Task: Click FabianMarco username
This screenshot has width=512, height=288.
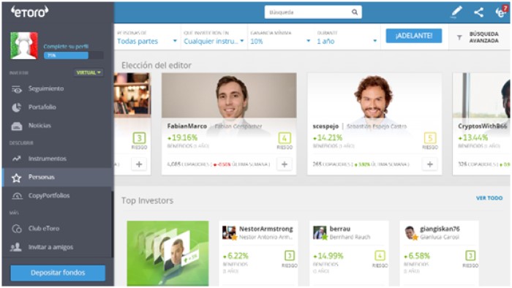Action: coord(187,126)
